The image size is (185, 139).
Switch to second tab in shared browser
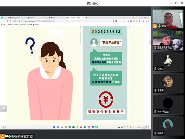coord(36,18)
